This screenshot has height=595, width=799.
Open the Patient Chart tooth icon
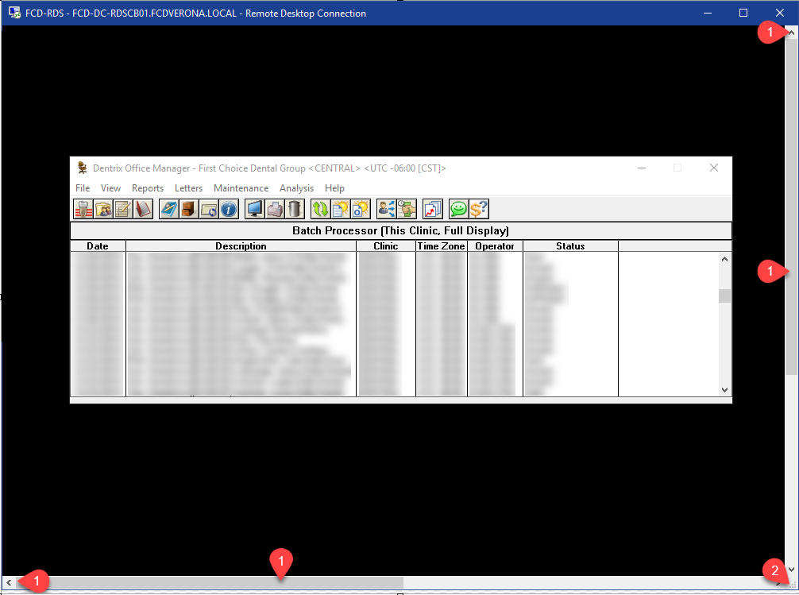83,209
